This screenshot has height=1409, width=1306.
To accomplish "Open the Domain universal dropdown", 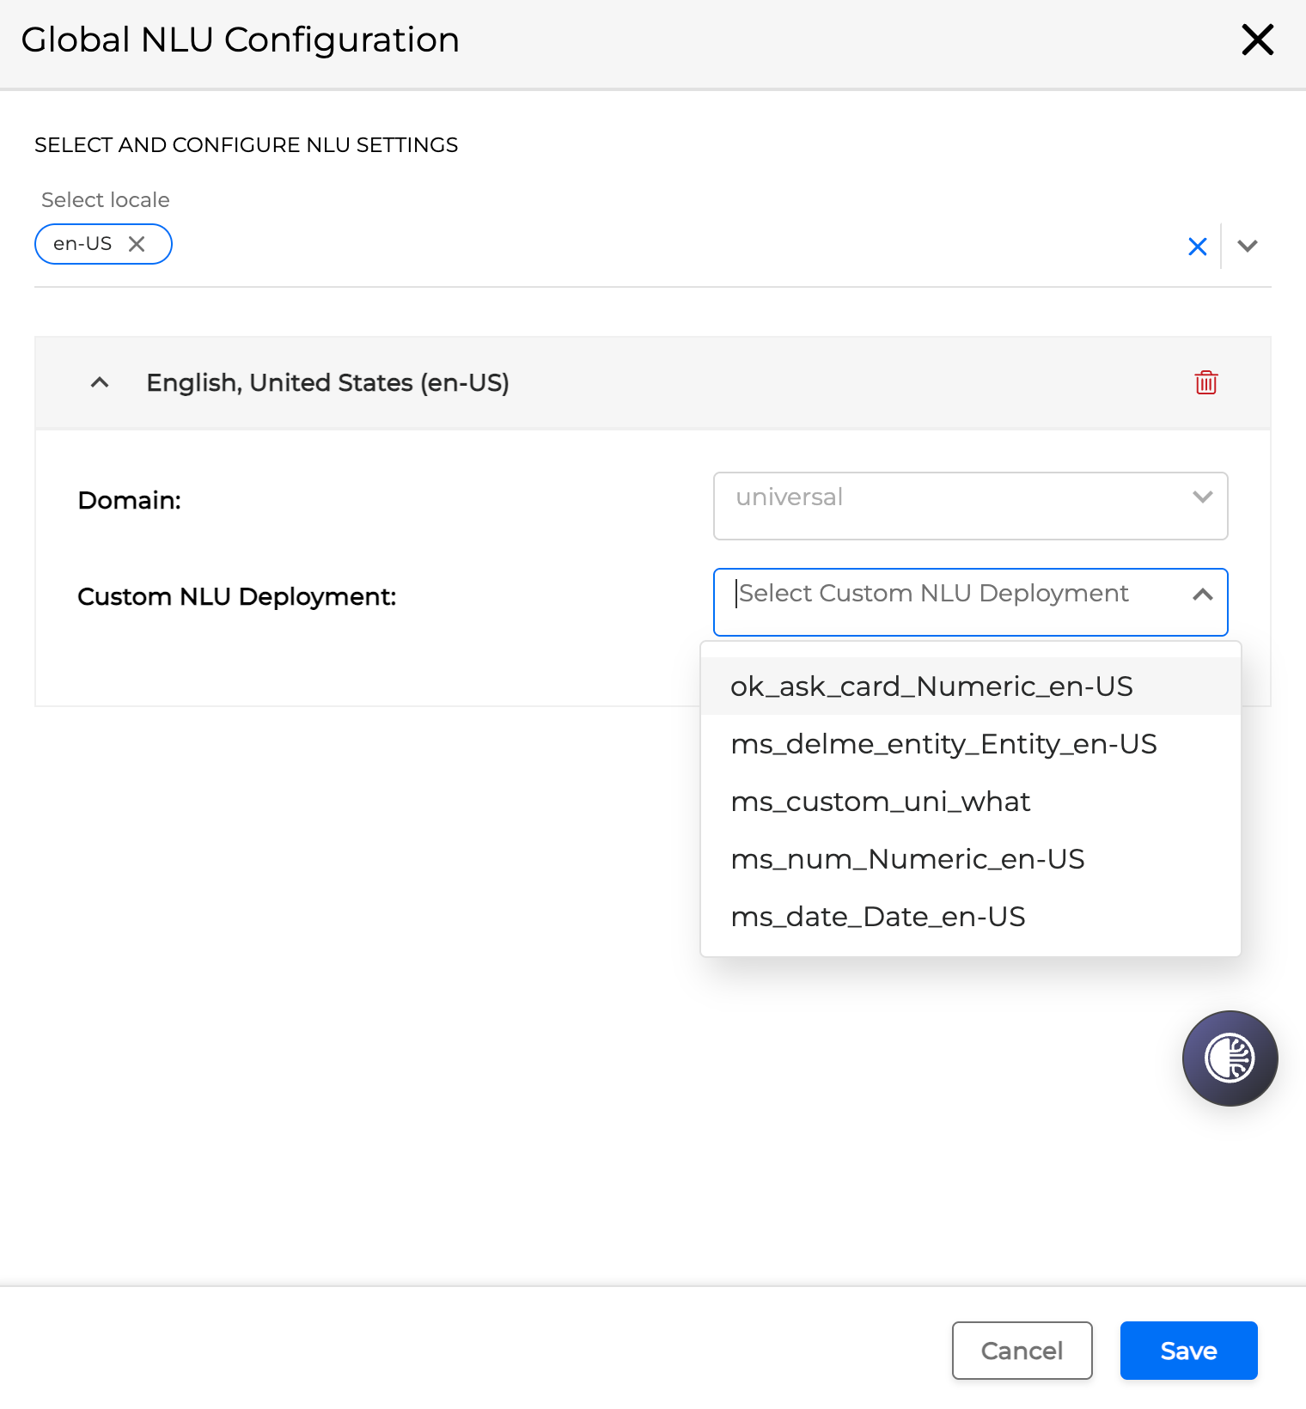I will pos(970,506).
